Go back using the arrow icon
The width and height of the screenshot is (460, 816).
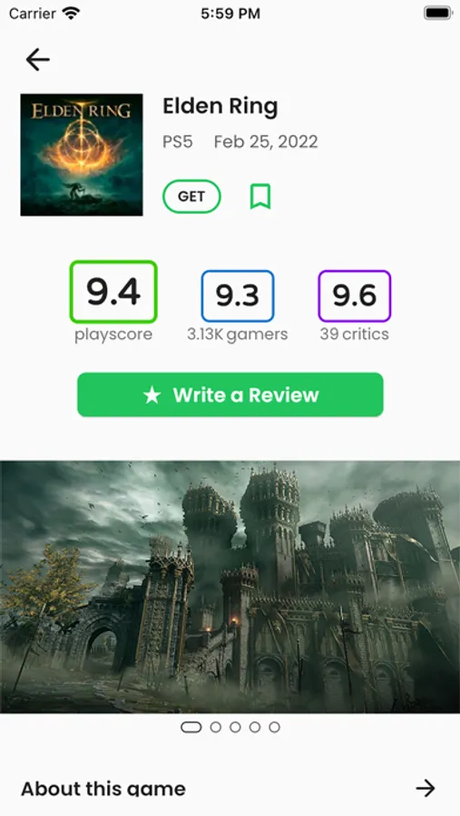point(37,60)
